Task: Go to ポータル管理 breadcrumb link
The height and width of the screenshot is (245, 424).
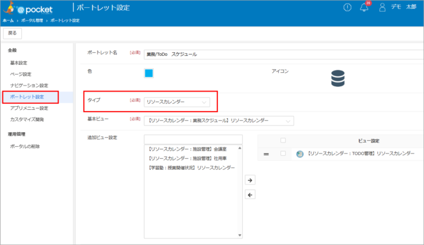Action: [32, 21]
